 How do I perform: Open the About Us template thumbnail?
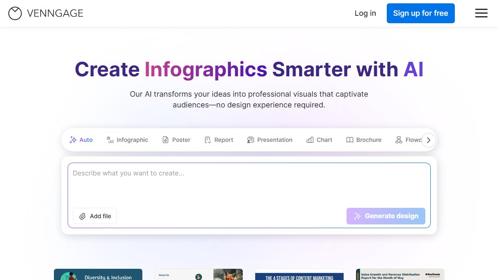point(199,274)
